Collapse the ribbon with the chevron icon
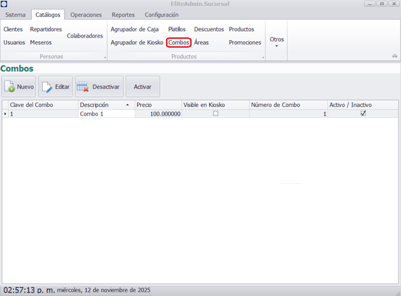This screenshot has height=296, width=401. coord(395,57)
